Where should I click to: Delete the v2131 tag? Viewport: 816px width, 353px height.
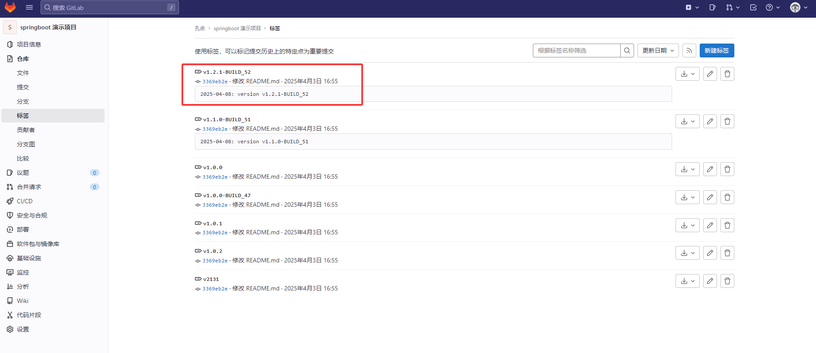(727, 281)
